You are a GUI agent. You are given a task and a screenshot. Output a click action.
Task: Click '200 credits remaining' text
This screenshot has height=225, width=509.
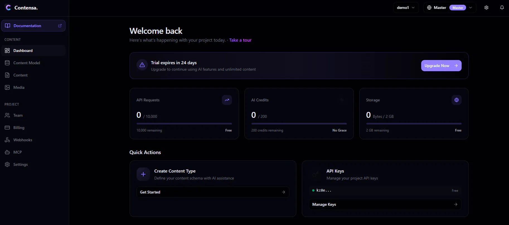(267, 130)
